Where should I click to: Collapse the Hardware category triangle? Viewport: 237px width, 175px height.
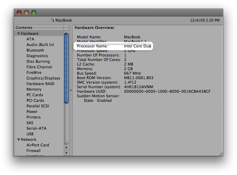tap(18, 33)
